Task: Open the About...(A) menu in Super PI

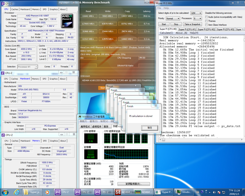Action: (181, 33)
